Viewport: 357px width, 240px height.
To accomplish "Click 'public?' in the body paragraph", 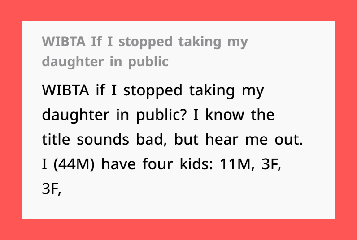I will (x=161, y=116).
